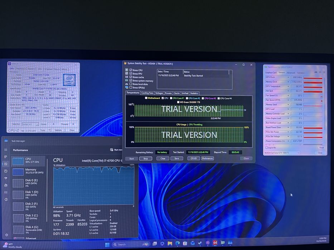Click GPU-Z refresh icon
The image size is (334, 250).
pos(320,72)
